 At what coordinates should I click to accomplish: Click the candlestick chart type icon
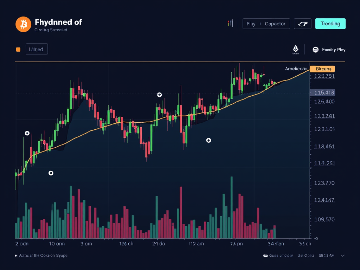click(230, 24)
